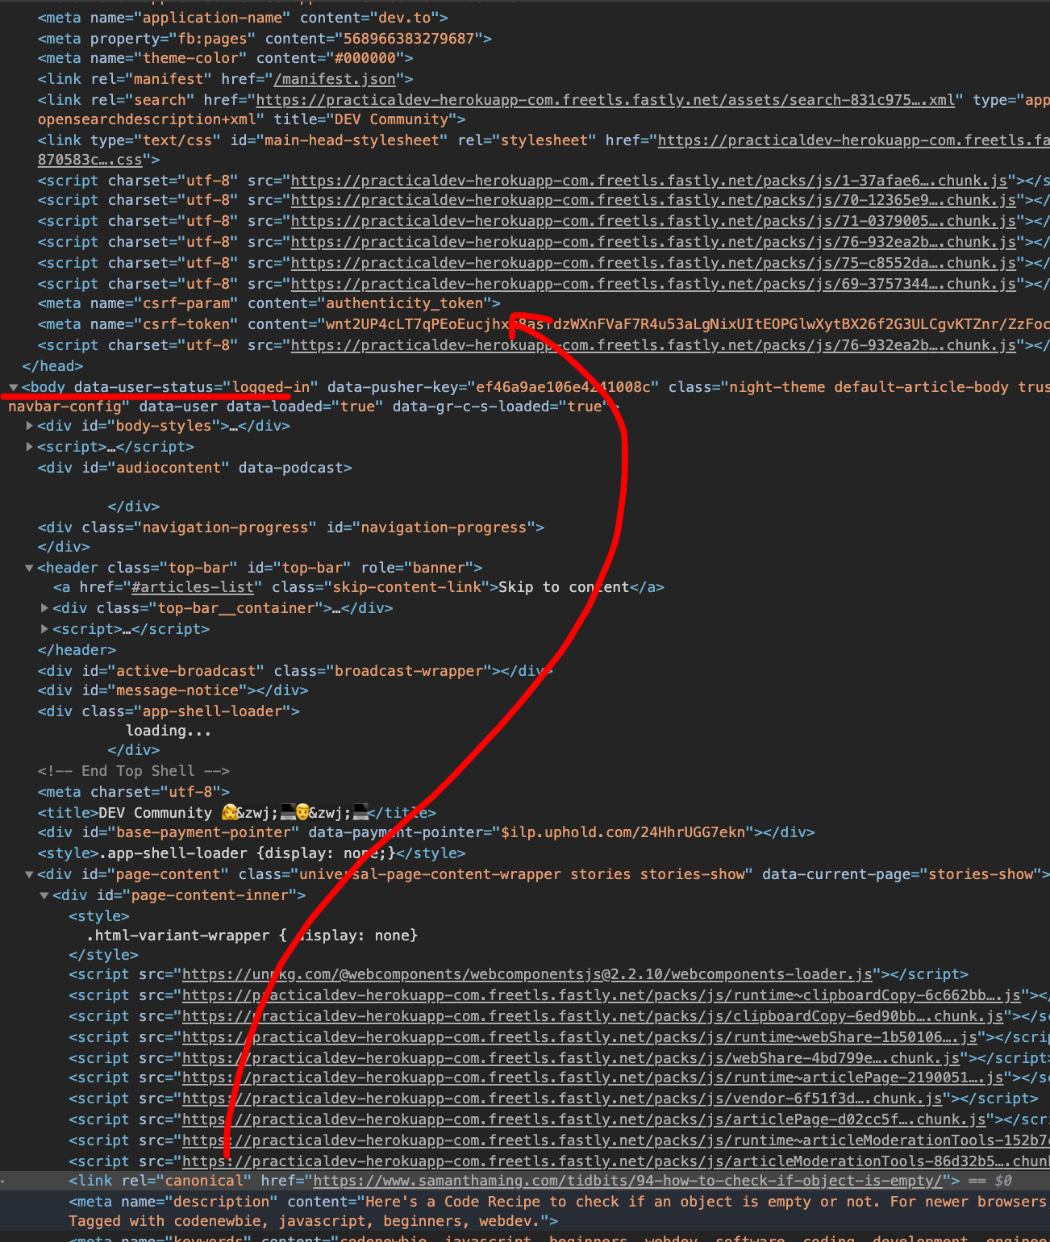
Task: Open the webcomponents-loader.js script URL
Action: (x=527, y=974)
